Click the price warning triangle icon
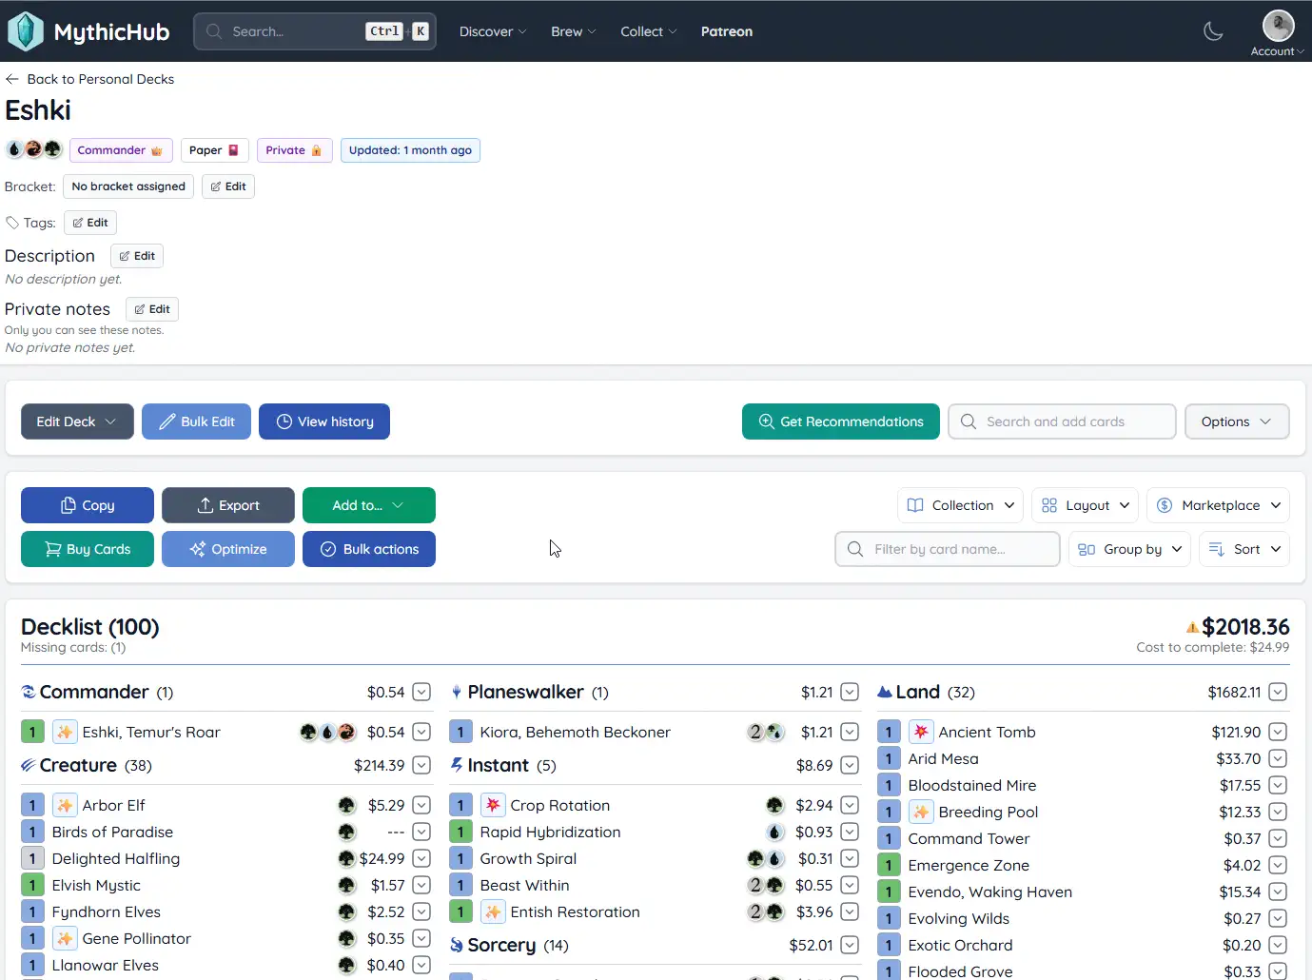The height and width of the screenshot is (980, 1312). [x=1192, y=627]
